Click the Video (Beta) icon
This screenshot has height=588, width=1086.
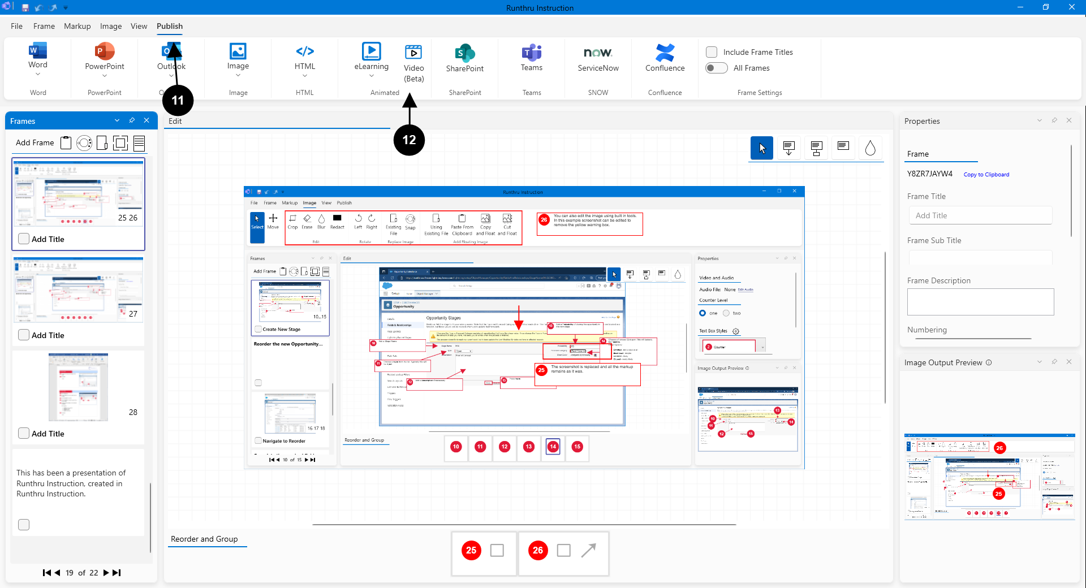[413, 53]
